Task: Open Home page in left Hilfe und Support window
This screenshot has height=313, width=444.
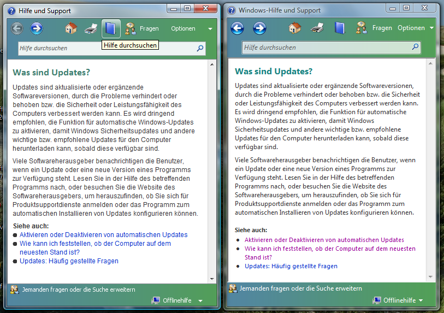Action: coord(71,28)
